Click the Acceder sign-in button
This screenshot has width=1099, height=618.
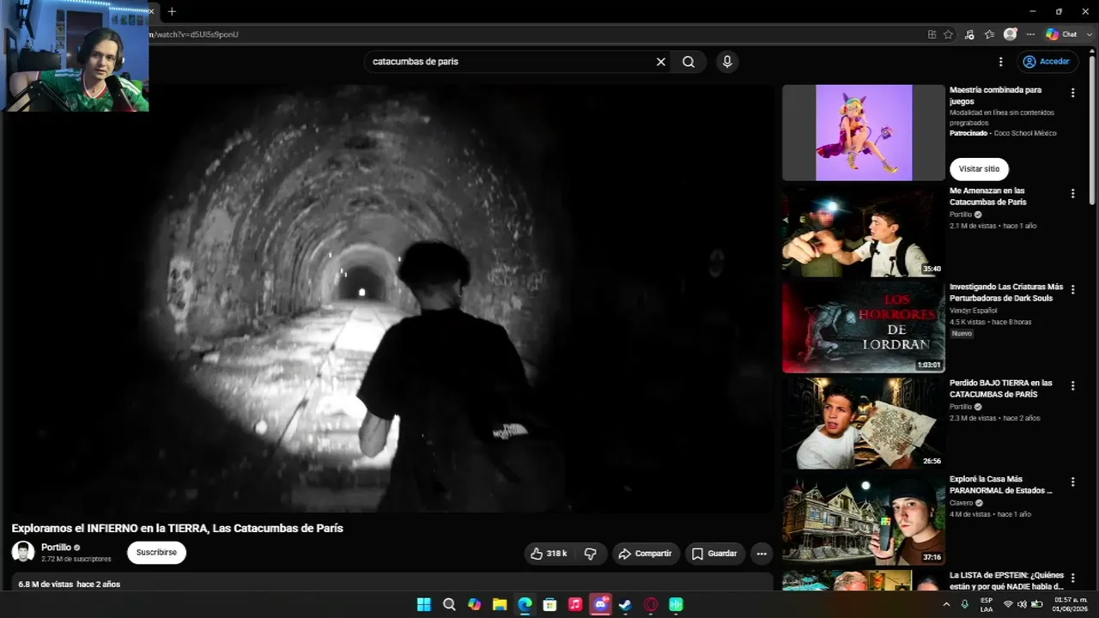click(x=1046, y=62)
